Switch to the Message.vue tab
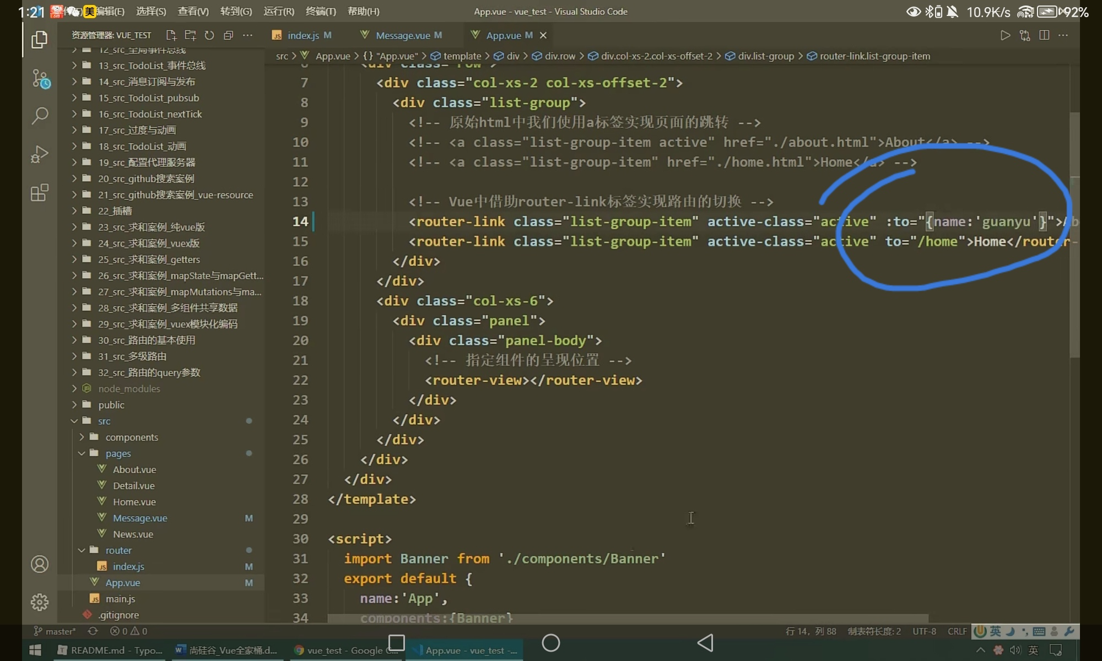1102x661 pixels. (x=403, y=35)
